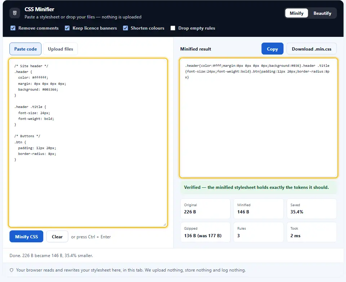The height and width of the screenshot is (282, 346).
Task: Click inside the CSS source code textarea
Action: [x=88, y=143]
